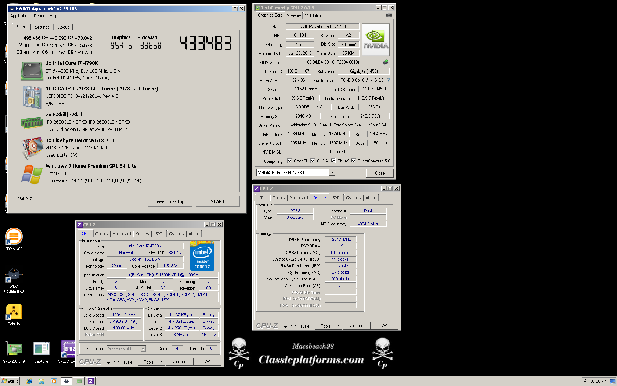Image resolution: width=617 pixels, height=386 pixels.
Task: Click the BIOS Version field in GPU-Z
Action: tap(333, 62)
